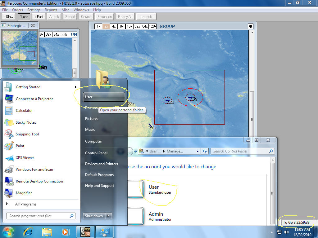The image size is (318, 238).
Task: Click the network tray icon
Action: point(279,232)
